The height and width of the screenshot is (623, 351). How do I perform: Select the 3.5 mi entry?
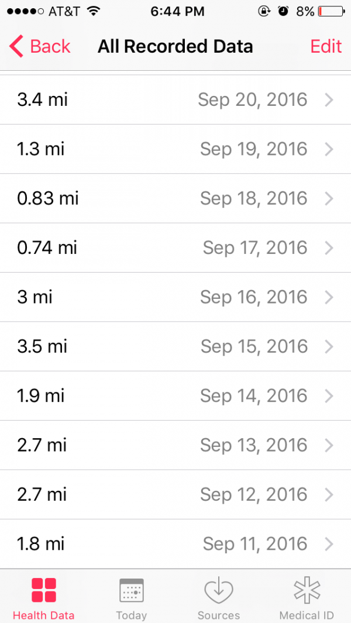coord(42,346)
